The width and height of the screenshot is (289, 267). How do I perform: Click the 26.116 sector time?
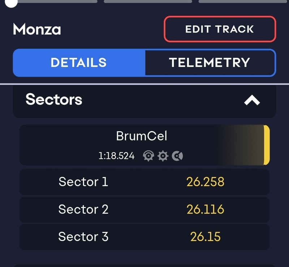[205, 209]
